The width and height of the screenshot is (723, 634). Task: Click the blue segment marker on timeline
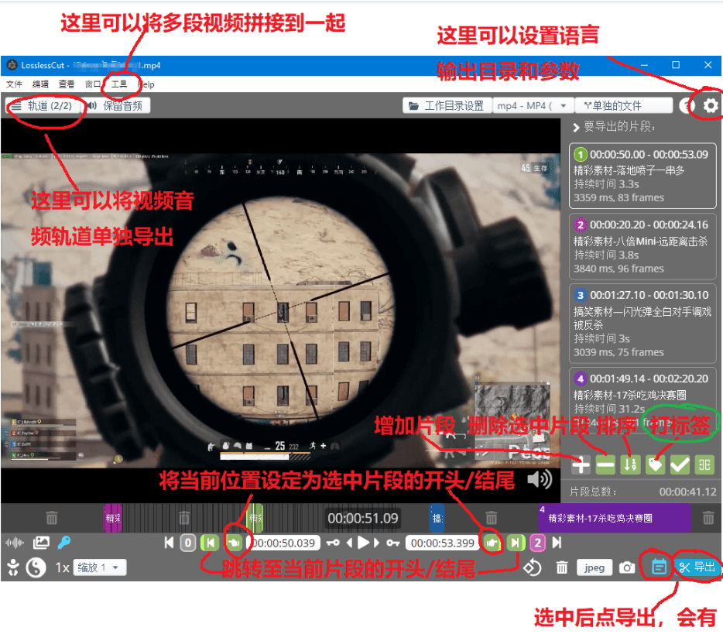click(x=437, y=518)
